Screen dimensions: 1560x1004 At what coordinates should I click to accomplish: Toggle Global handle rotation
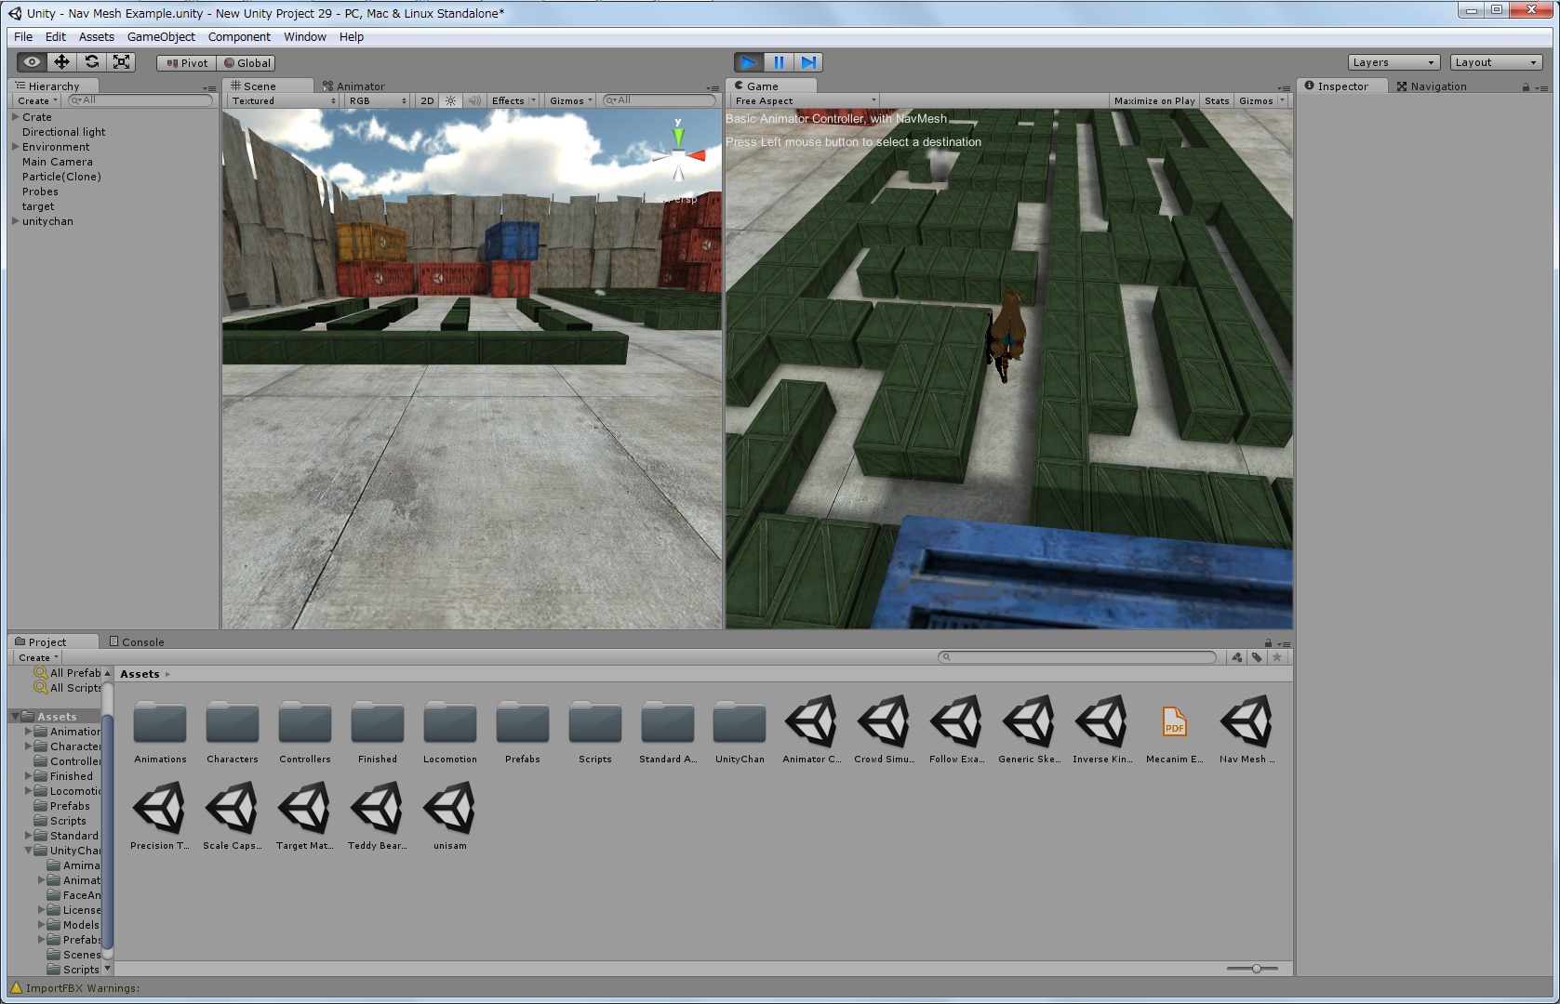click(247, 63)
